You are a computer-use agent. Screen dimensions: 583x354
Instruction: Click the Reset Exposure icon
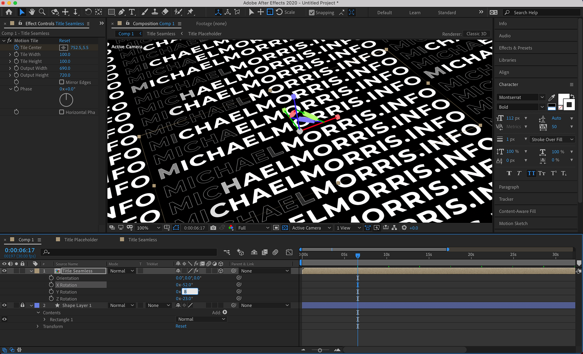point(404,228)
